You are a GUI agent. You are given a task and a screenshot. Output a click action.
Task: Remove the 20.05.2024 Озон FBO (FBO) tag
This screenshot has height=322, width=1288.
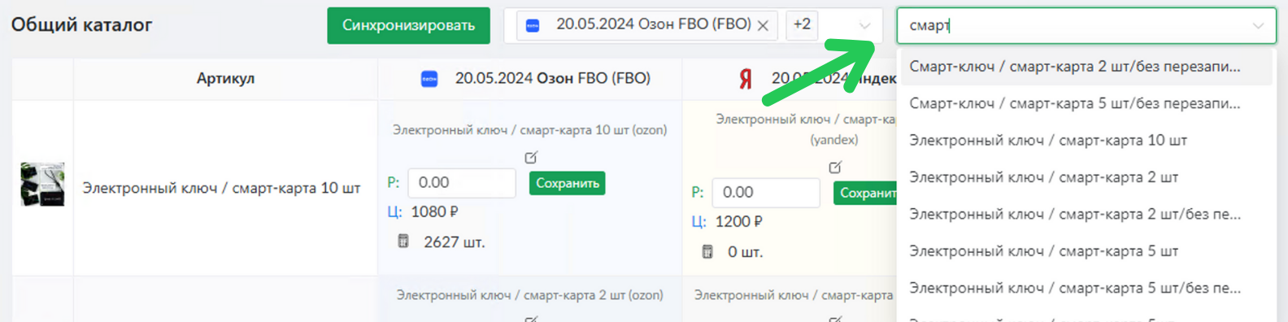[x=763, y=25]
